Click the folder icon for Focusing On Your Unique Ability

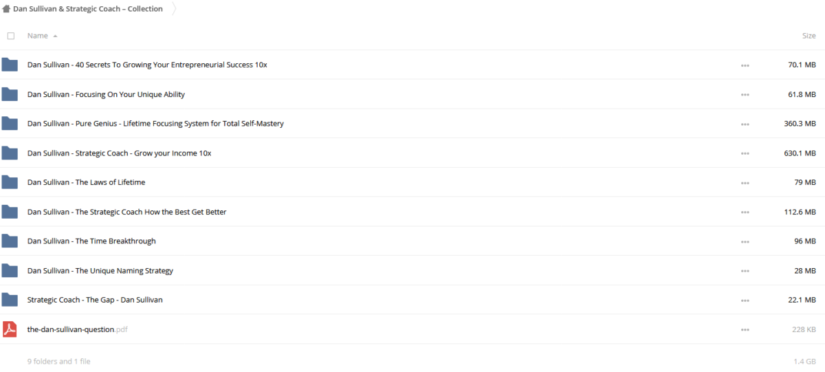pos(10,94)
